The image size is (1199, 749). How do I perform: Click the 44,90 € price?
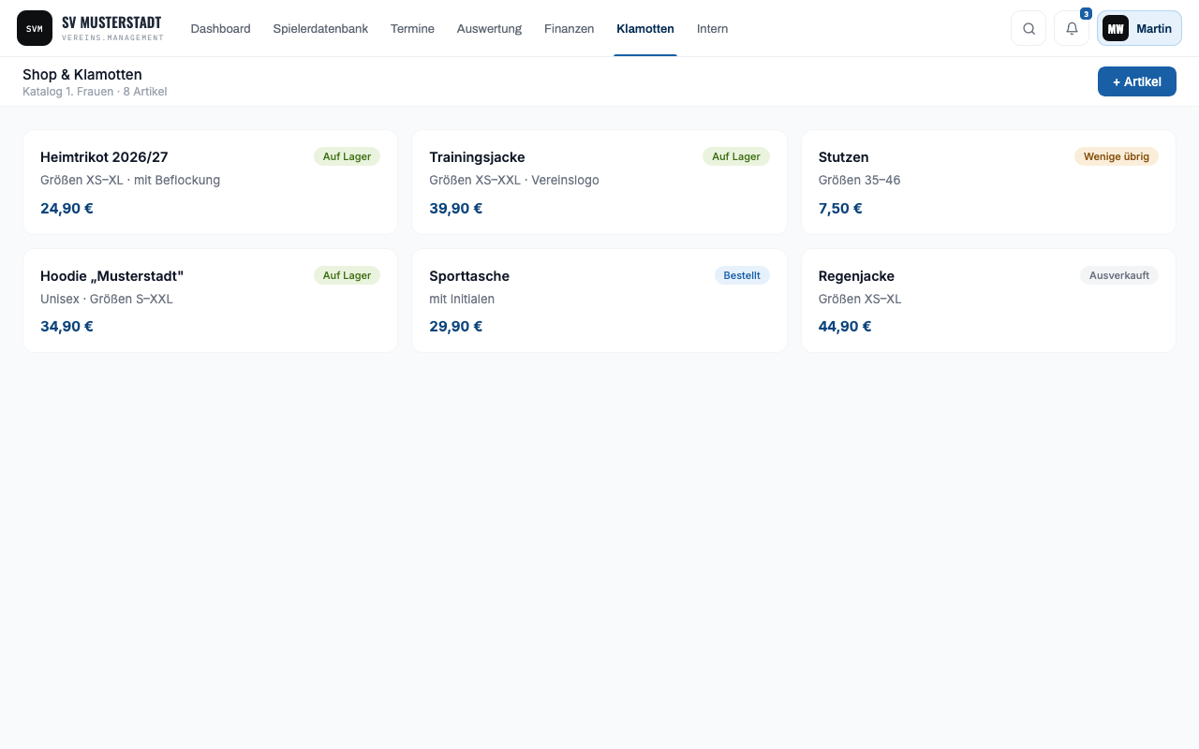pyautogui.click(x=845, y=327)
